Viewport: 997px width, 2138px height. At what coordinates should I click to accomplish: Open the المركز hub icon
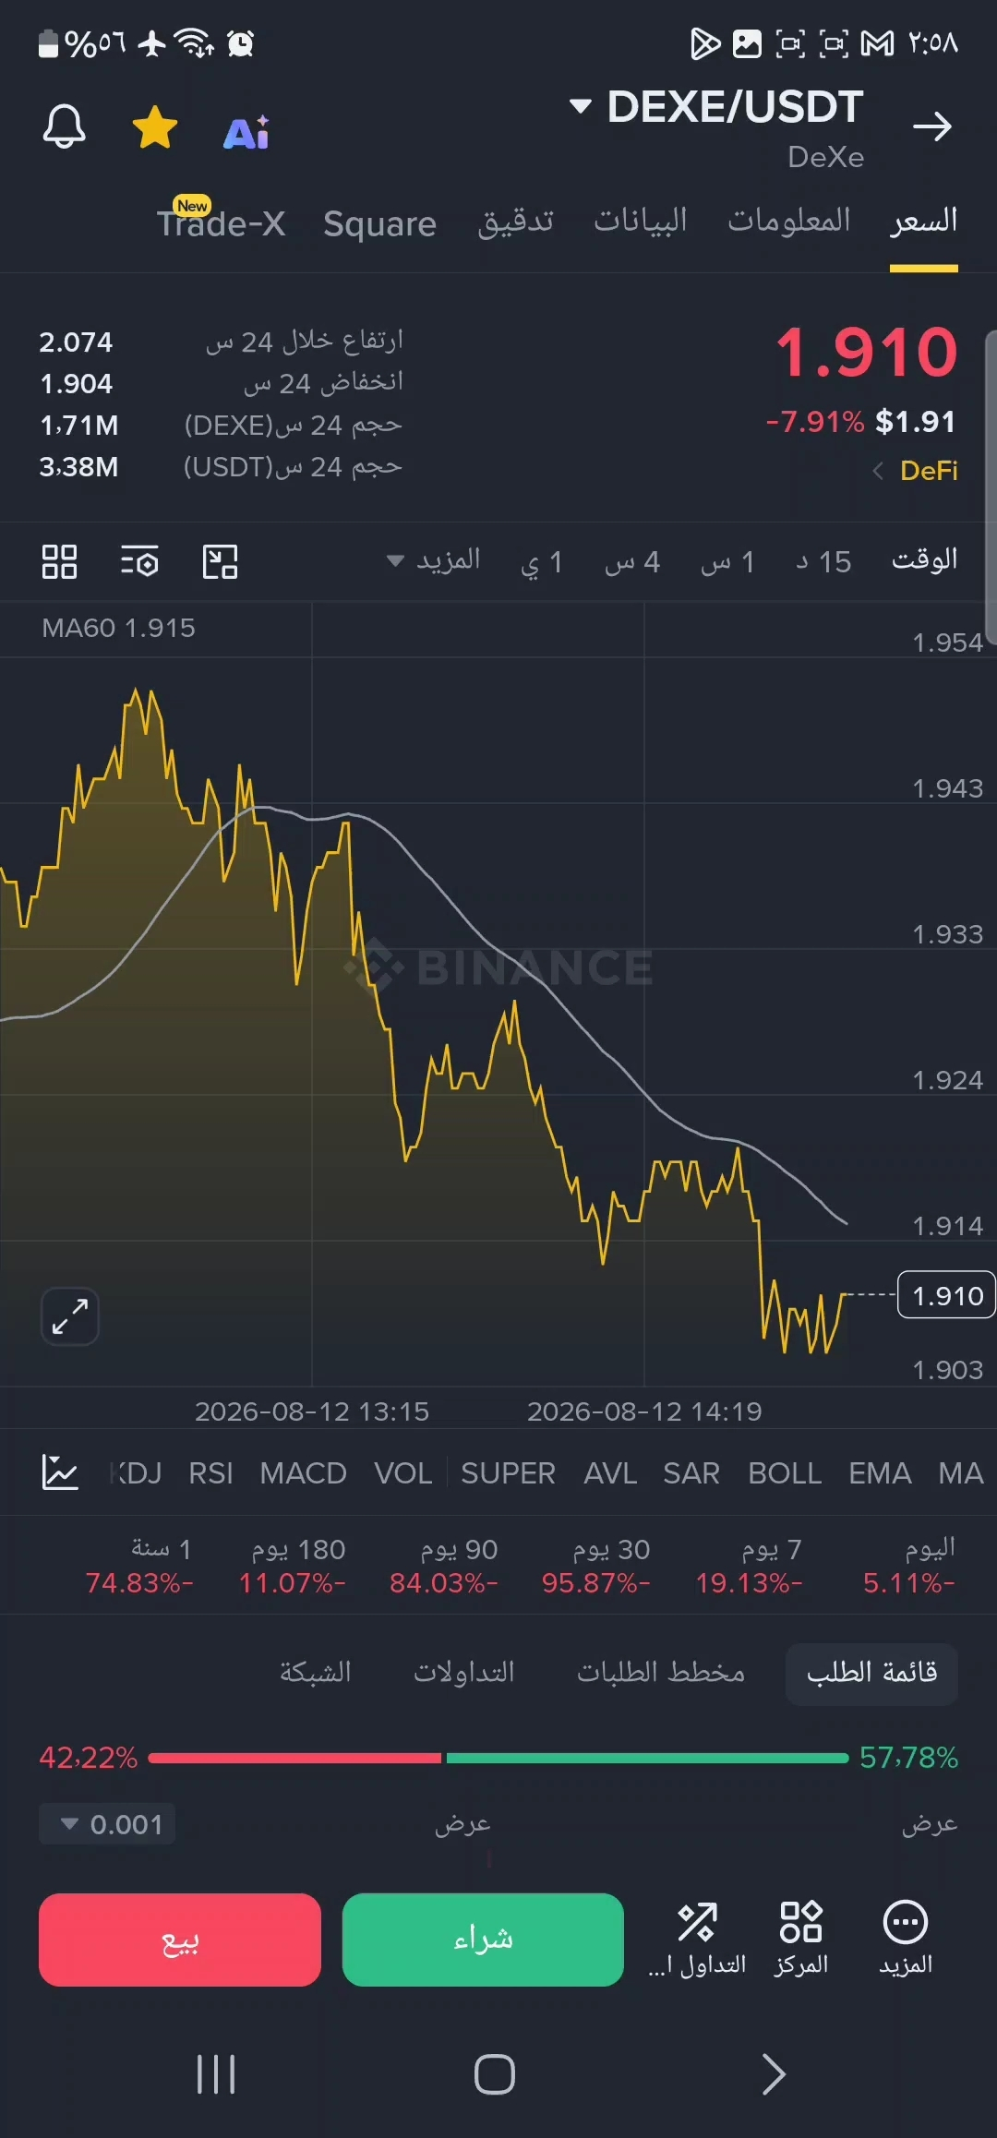[x=801, y=1939]
